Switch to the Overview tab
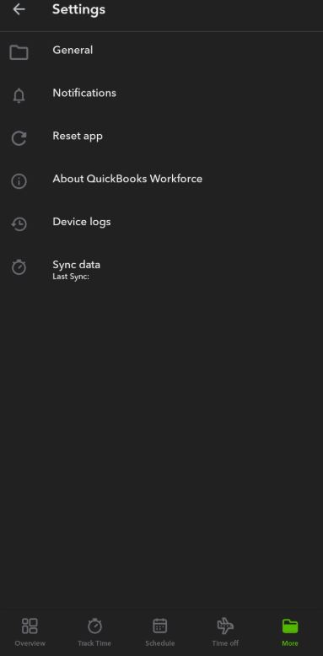Viewport: 323px width, 656px height. (30, 632)
